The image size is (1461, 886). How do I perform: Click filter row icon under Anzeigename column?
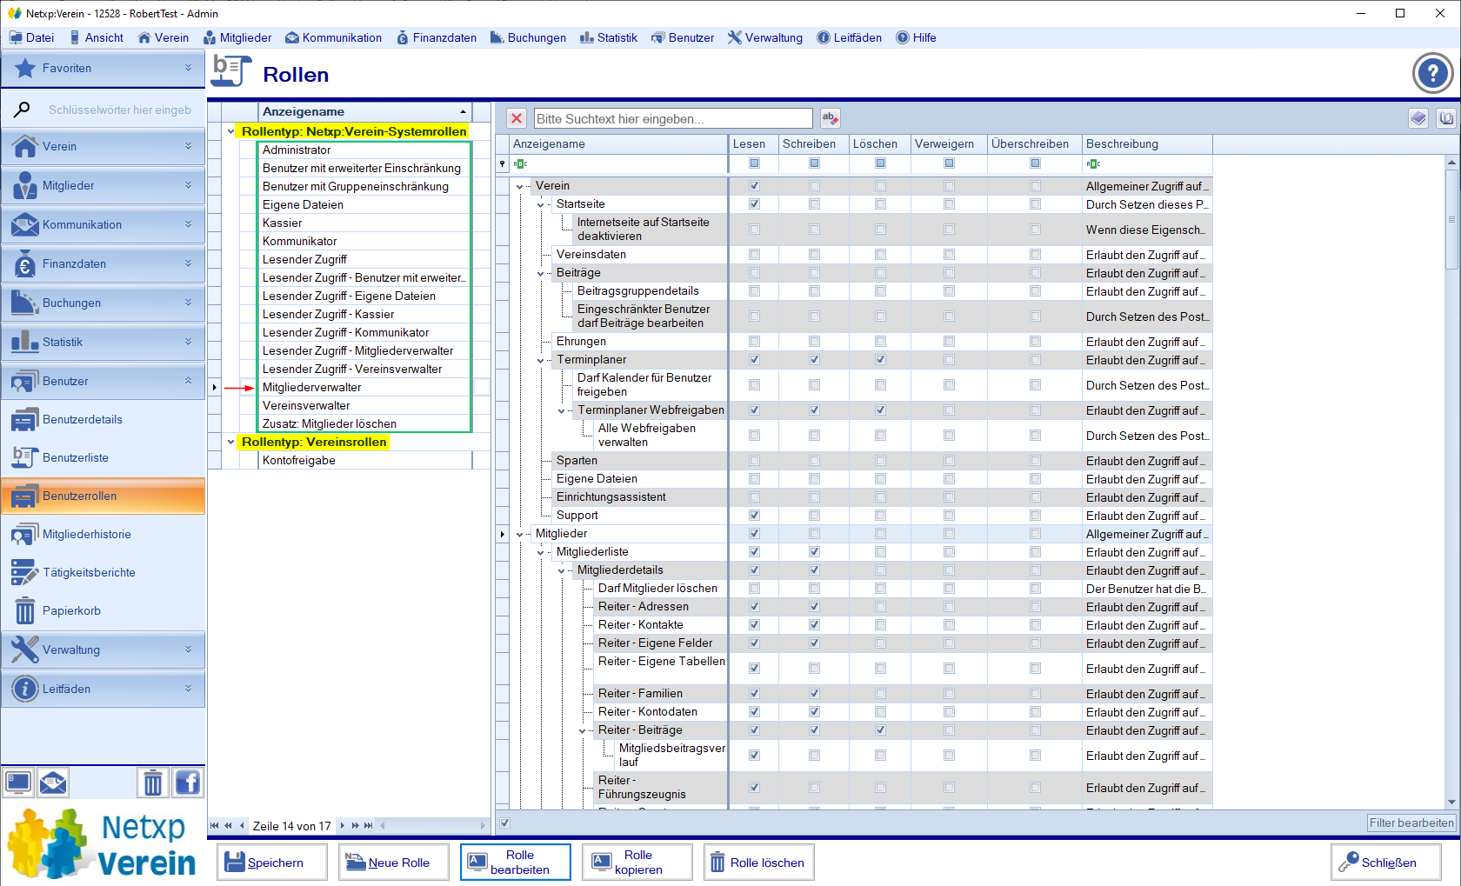520,163
